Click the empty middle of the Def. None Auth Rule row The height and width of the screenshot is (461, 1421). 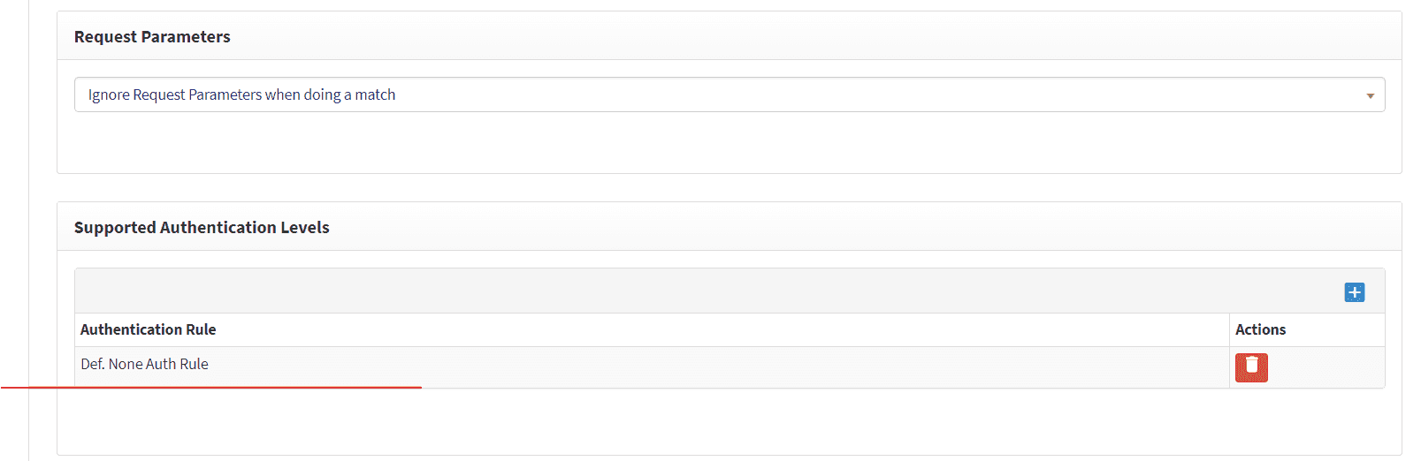point(707,366)
